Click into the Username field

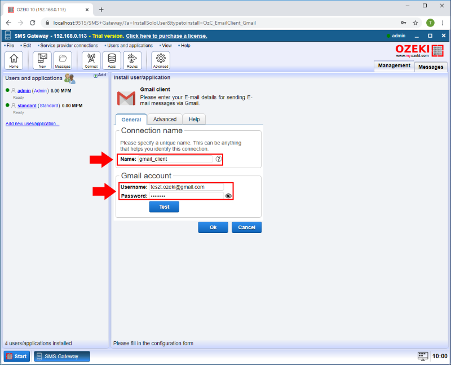coord(187,187)
